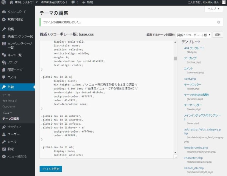Click the キャラ一覧 icon
The height and width of the screenshot is (176, 227).
4,55
